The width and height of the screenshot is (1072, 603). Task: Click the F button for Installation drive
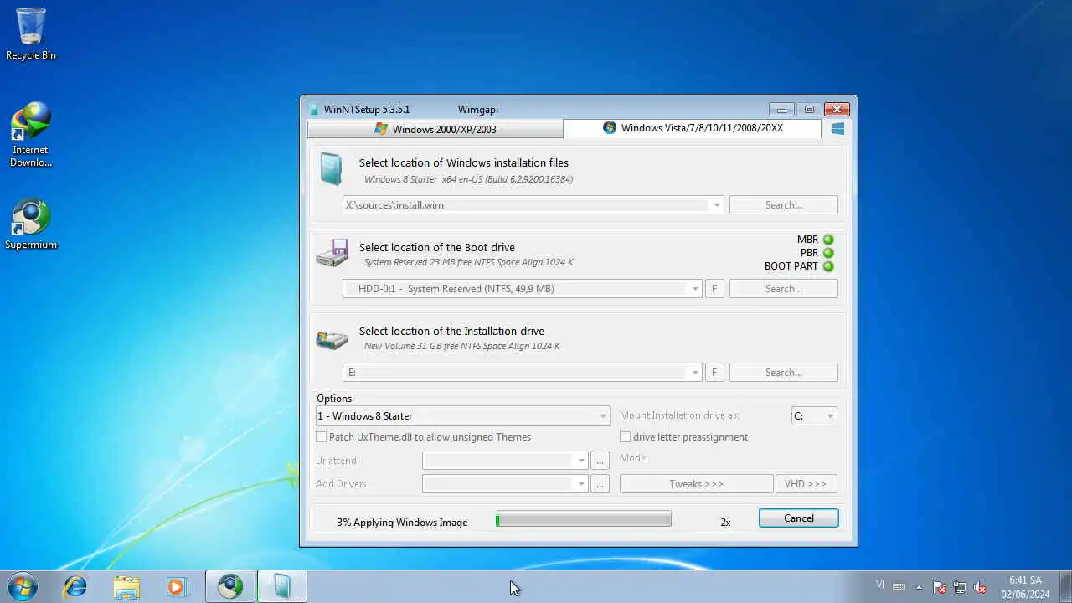[x=714, y=373]
